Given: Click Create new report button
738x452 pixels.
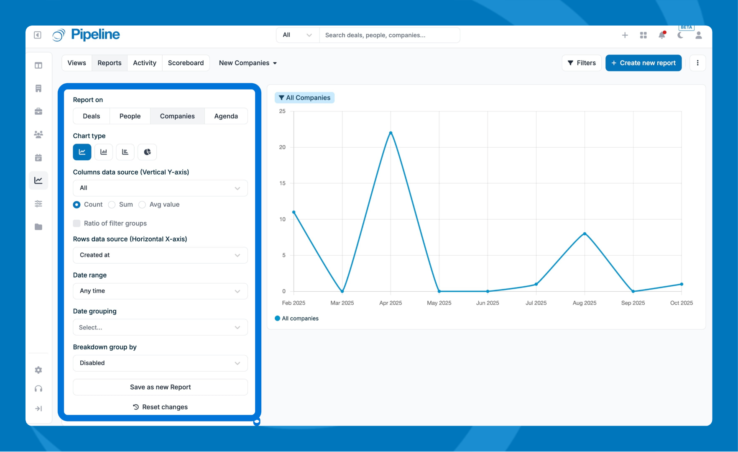Looking at the screenshot, I should [643, 63].
